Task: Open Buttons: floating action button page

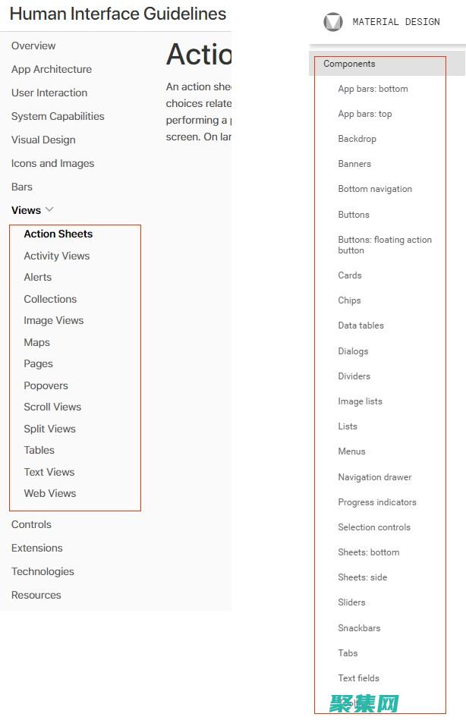Action: (385, 245)
